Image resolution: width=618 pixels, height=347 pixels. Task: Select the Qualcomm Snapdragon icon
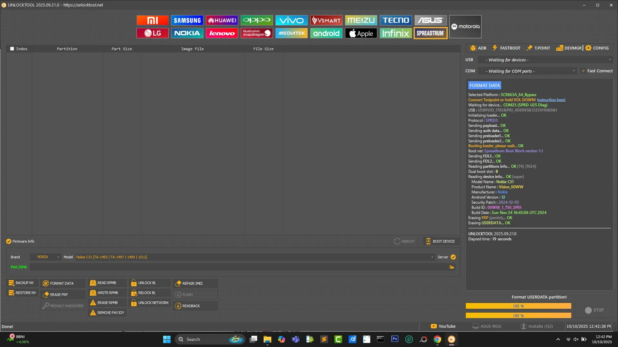(257, 33)
